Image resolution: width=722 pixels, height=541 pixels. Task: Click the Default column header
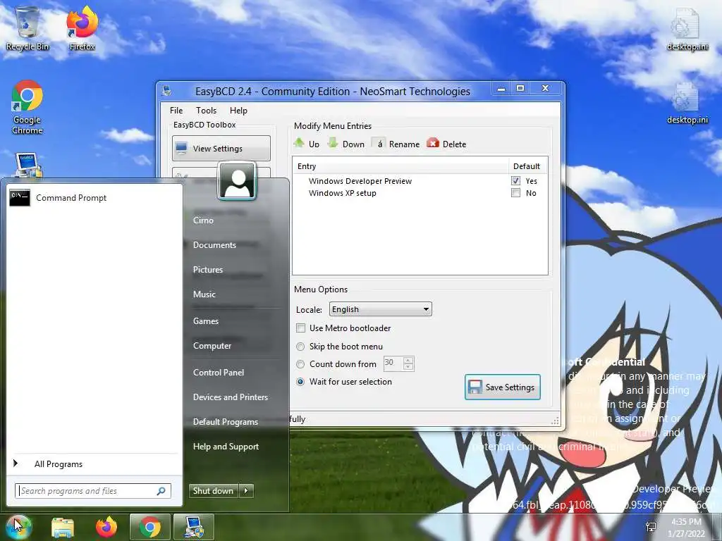click(527, 166)
